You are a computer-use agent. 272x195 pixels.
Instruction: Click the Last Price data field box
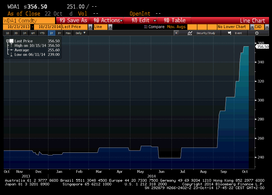[75, 27]
